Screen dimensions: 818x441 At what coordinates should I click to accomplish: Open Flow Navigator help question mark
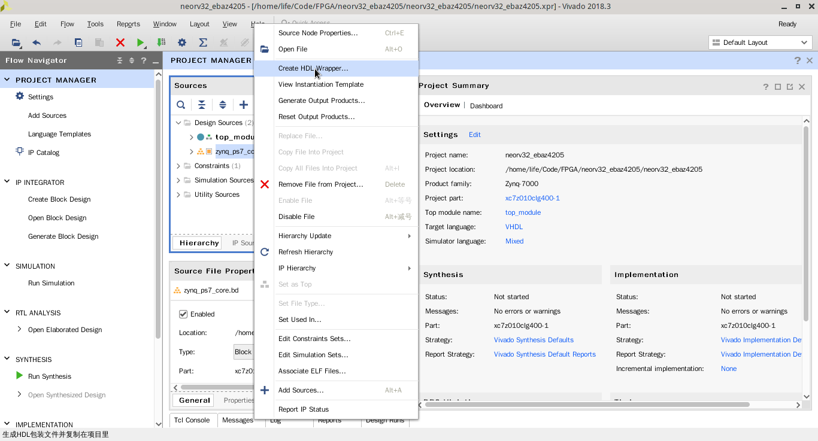(144, 60)
